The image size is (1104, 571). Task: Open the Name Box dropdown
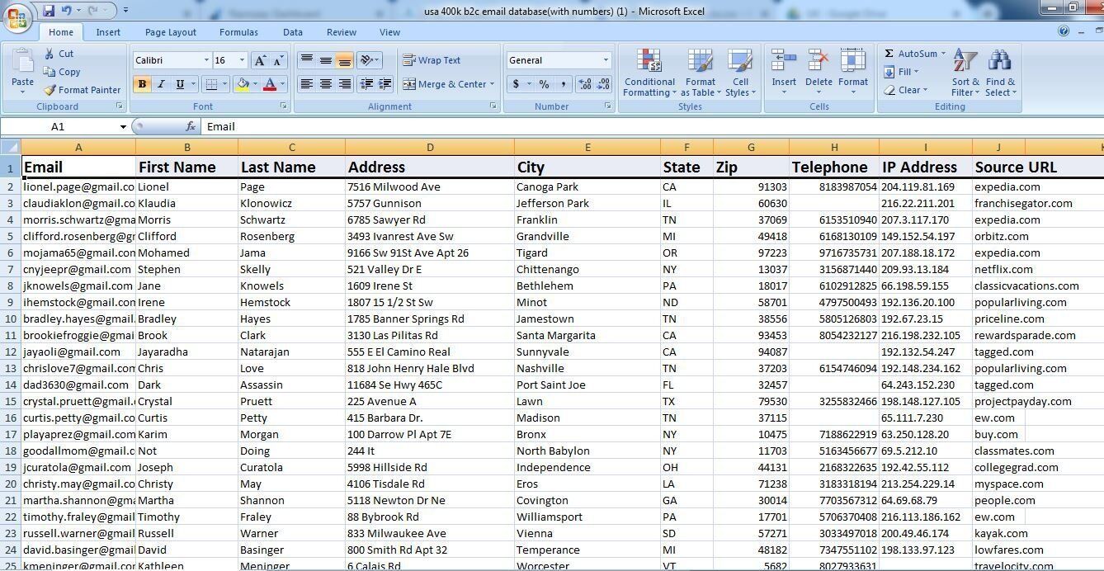point(123,127)
